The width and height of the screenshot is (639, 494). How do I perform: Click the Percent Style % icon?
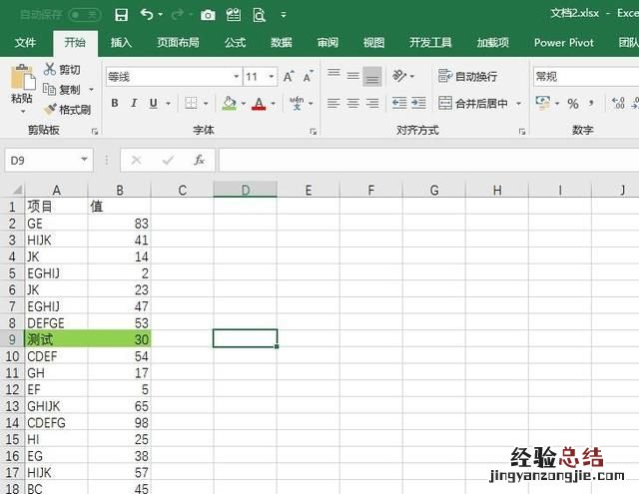click(x=573, y=104)
